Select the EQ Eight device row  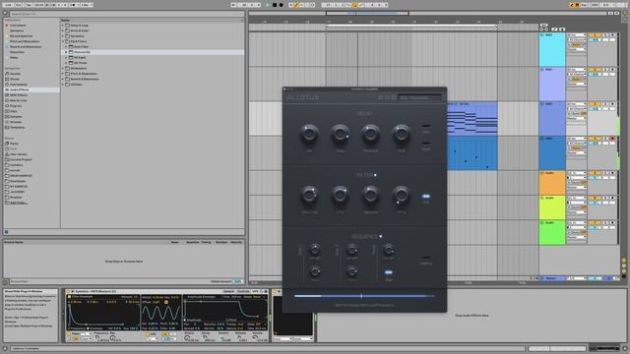[153, 57]
